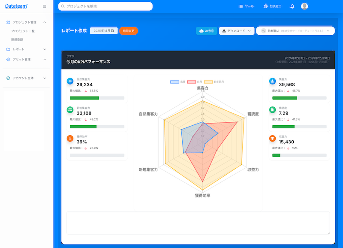Open the ダウンロード dropdown
Screen dimensions: 343x248
237,31
